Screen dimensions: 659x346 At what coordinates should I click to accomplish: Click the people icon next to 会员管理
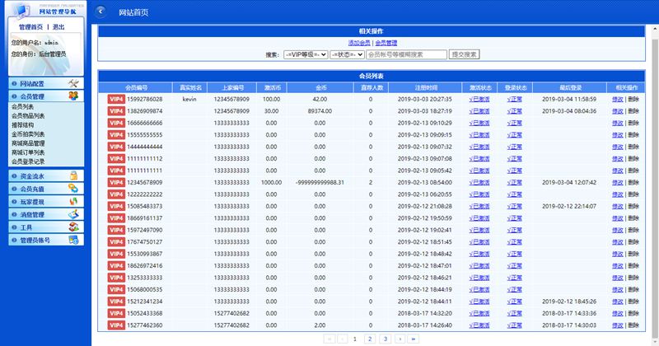pos(74,96)
